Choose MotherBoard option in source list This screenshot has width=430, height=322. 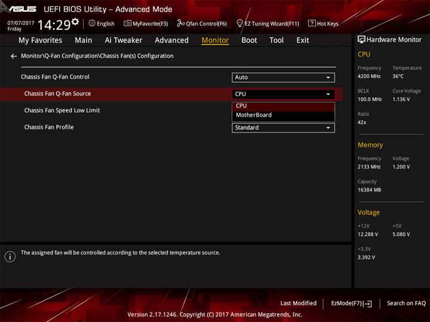pos(283,115)
